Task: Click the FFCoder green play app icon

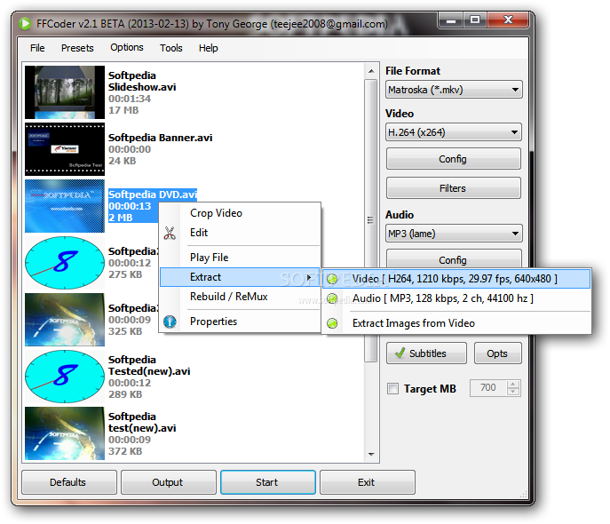Action: tap(25, 24)
